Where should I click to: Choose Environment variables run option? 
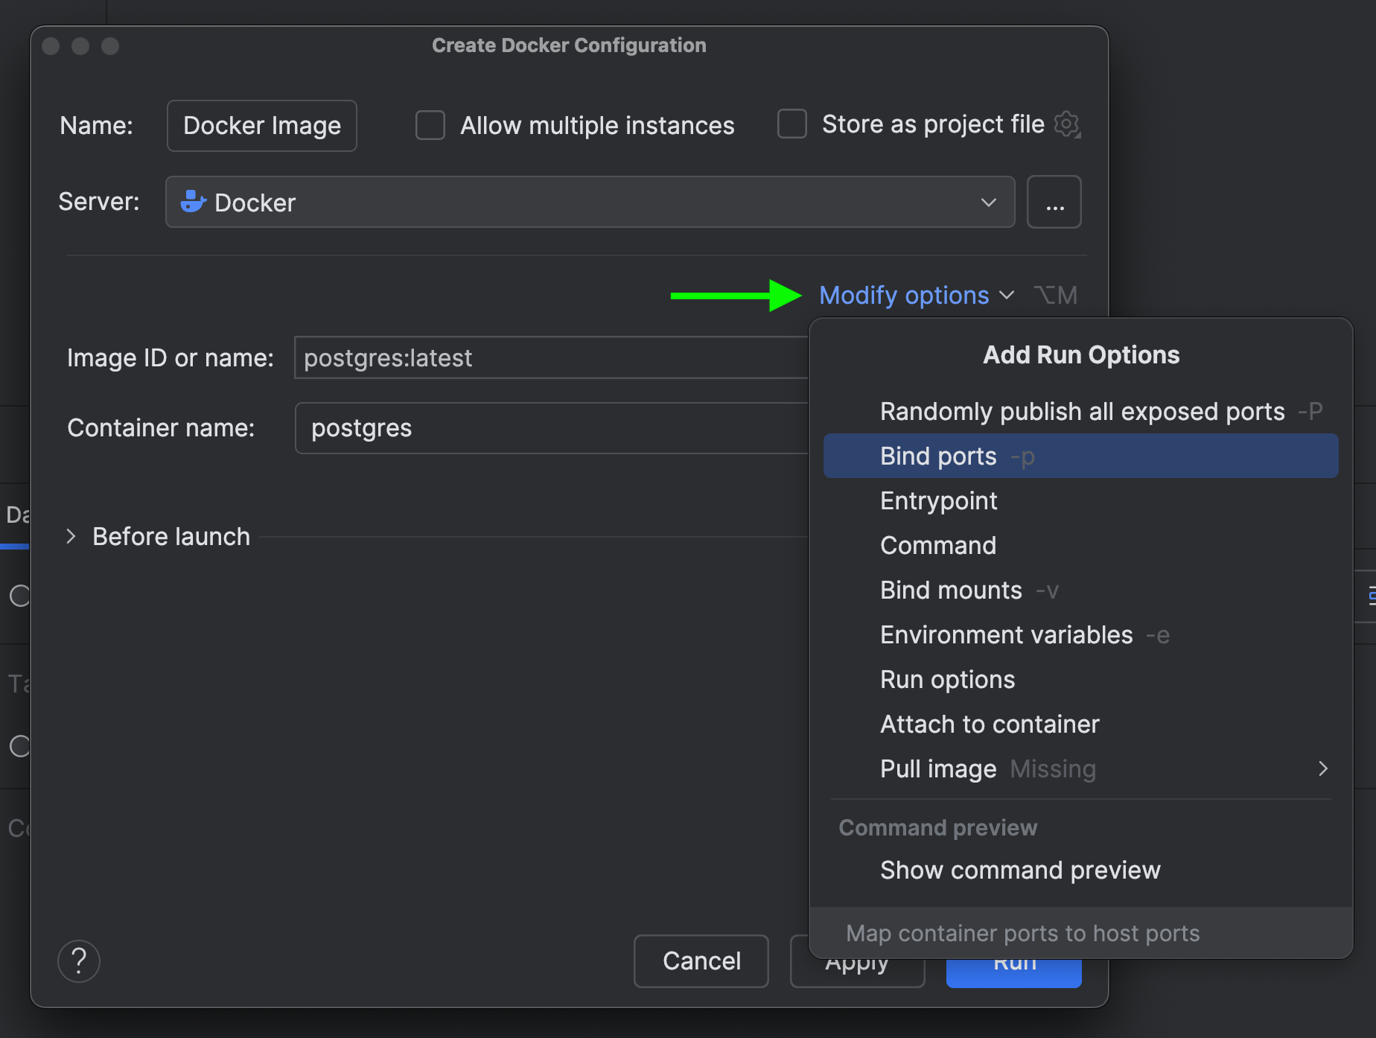1005,634
